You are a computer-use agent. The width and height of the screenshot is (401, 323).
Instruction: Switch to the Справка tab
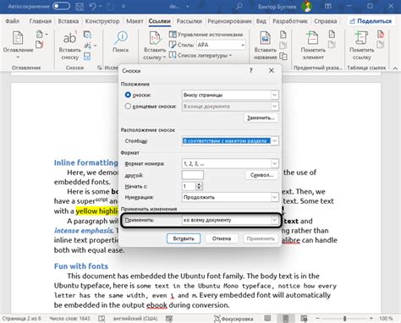[x=325, y=21]
